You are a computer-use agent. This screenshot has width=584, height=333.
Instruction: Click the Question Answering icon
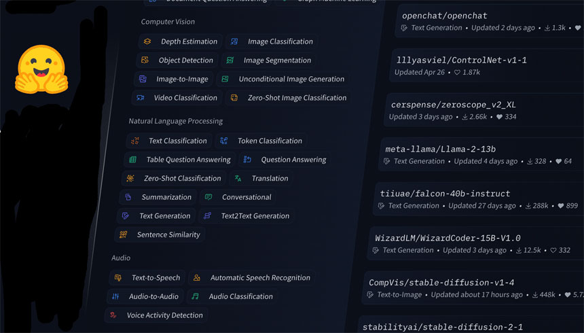pyautogui.click(x=247, y=160)
